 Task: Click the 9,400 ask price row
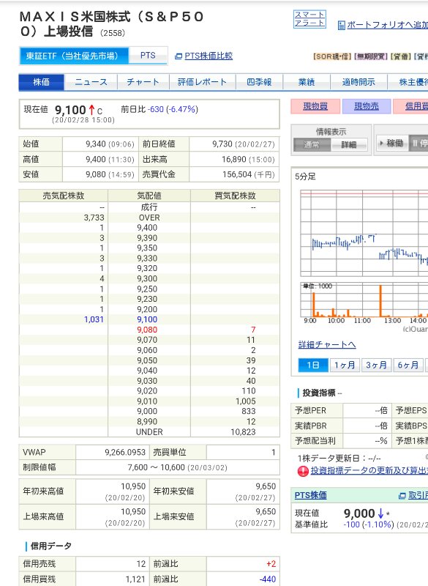pyautogui.click(x=149, y=228)
